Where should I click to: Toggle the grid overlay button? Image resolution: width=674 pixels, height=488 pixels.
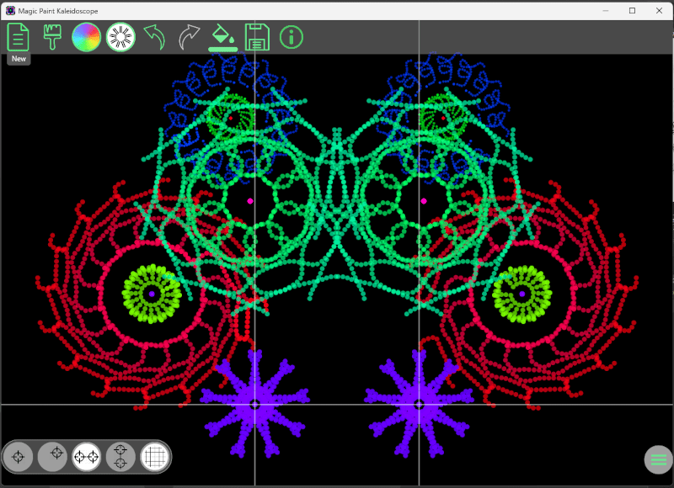click(155, 457)
